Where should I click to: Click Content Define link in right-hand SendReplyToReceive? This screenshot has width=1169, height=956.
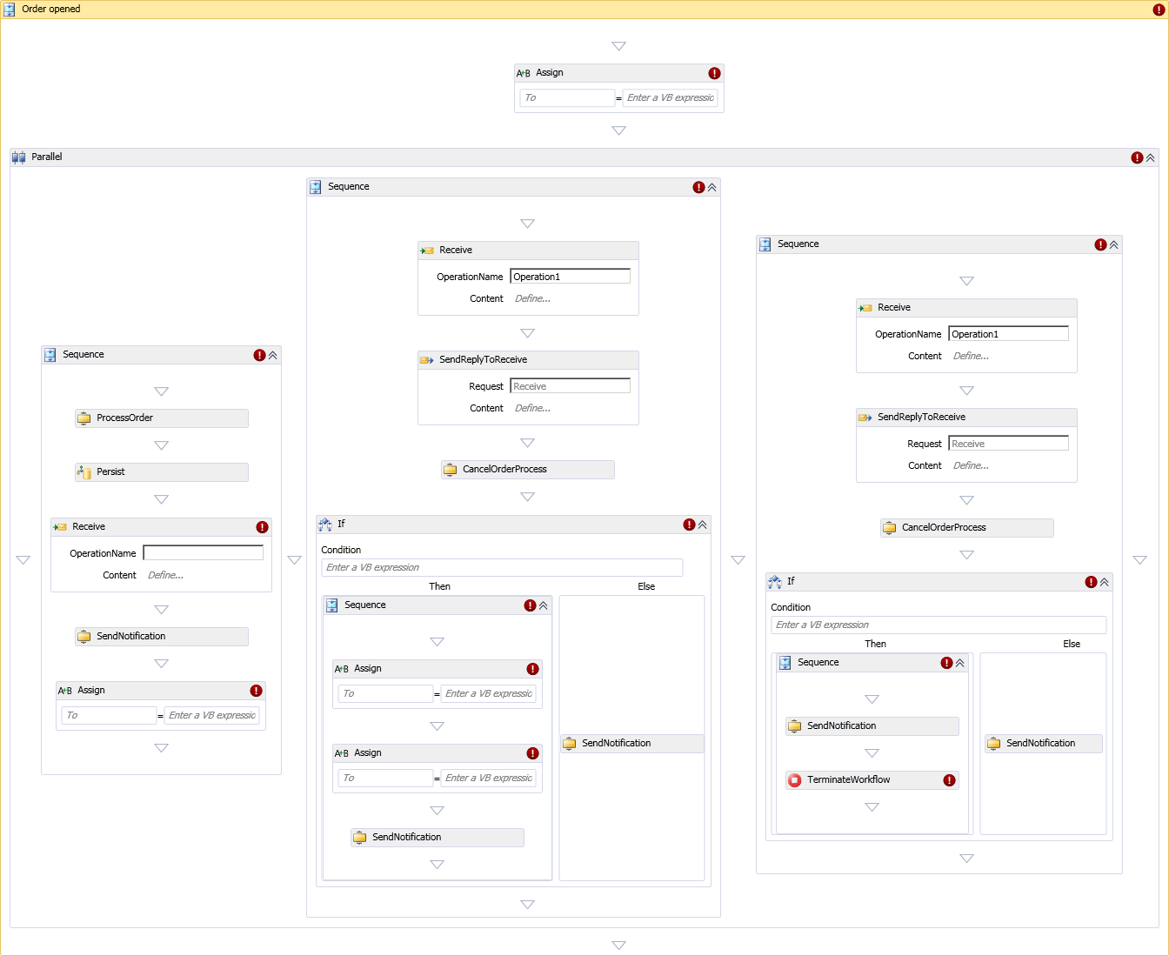click(x=971, y=465)
